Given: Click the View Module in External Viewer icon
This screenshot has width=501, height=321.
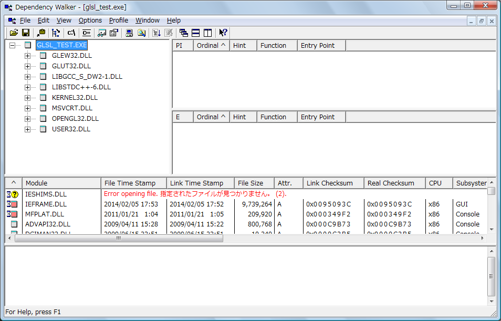Looking at the screenshot, I should (102, 33).
